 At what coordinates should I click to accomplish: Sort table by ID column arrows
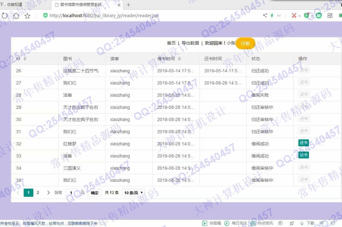(x=25, y=59)
